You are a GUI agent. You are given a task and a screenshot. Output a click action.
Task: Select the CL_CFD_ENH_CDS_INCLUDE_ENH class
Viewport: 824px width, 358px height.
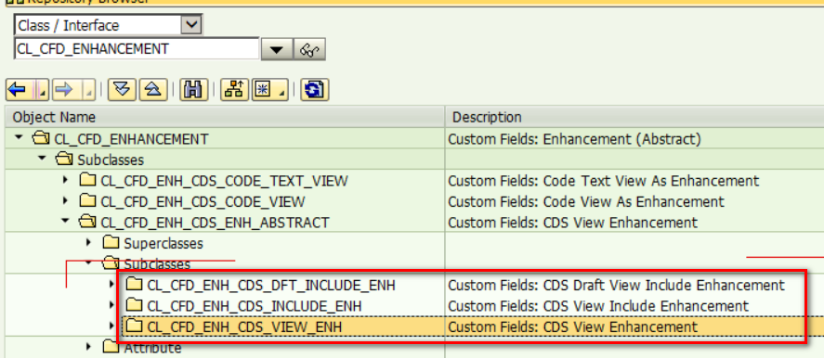pos(255,305)
